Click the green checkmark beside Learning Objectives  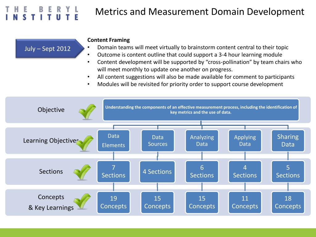tap(85, 143)
